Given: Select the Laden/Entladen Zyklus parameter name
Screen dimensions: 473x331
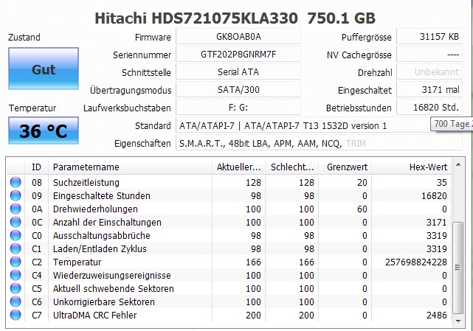Looking at the screenshot, I should point(100,248).
